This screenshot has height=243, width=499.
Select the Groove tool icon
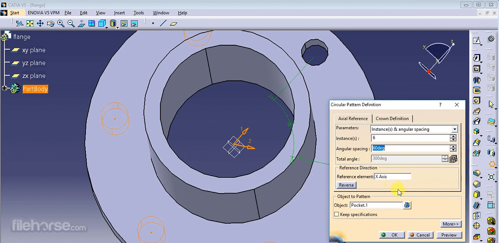[x=476, y=90]
